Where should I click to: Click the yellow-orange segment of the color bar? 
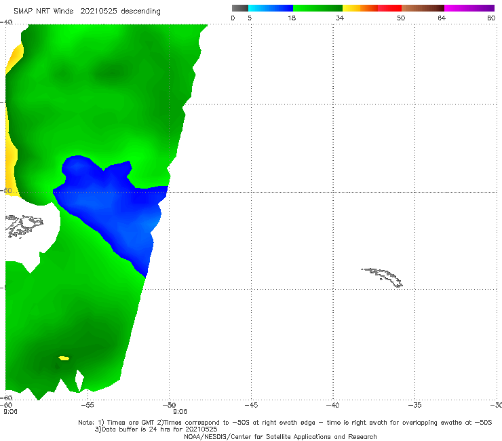(x=360, y=8)
